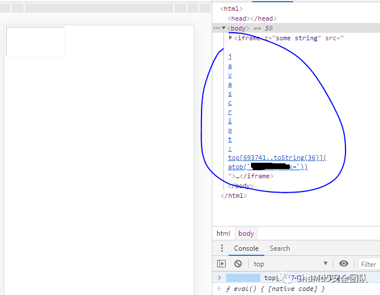Image resolution: width=380 pixels, height=295 pixels.
Task: Select the closing </html> tag line
Action: point(234,196)
